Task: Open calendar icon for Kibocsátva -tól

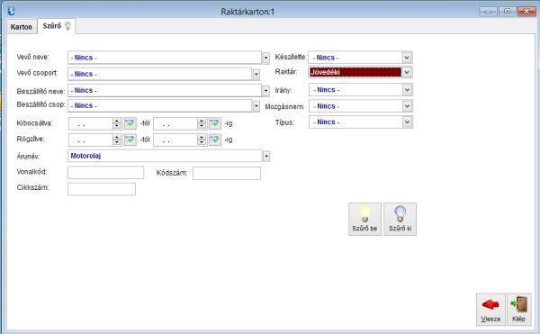Action: pyautogui.click(x=130, y=123)
